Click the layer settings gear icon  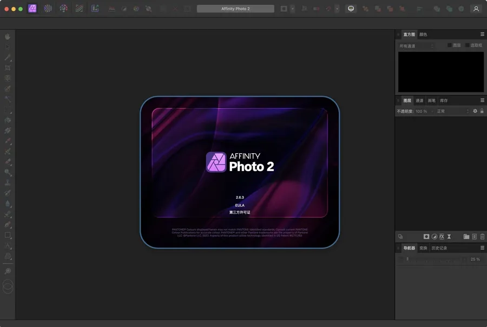tap(475, 111)
